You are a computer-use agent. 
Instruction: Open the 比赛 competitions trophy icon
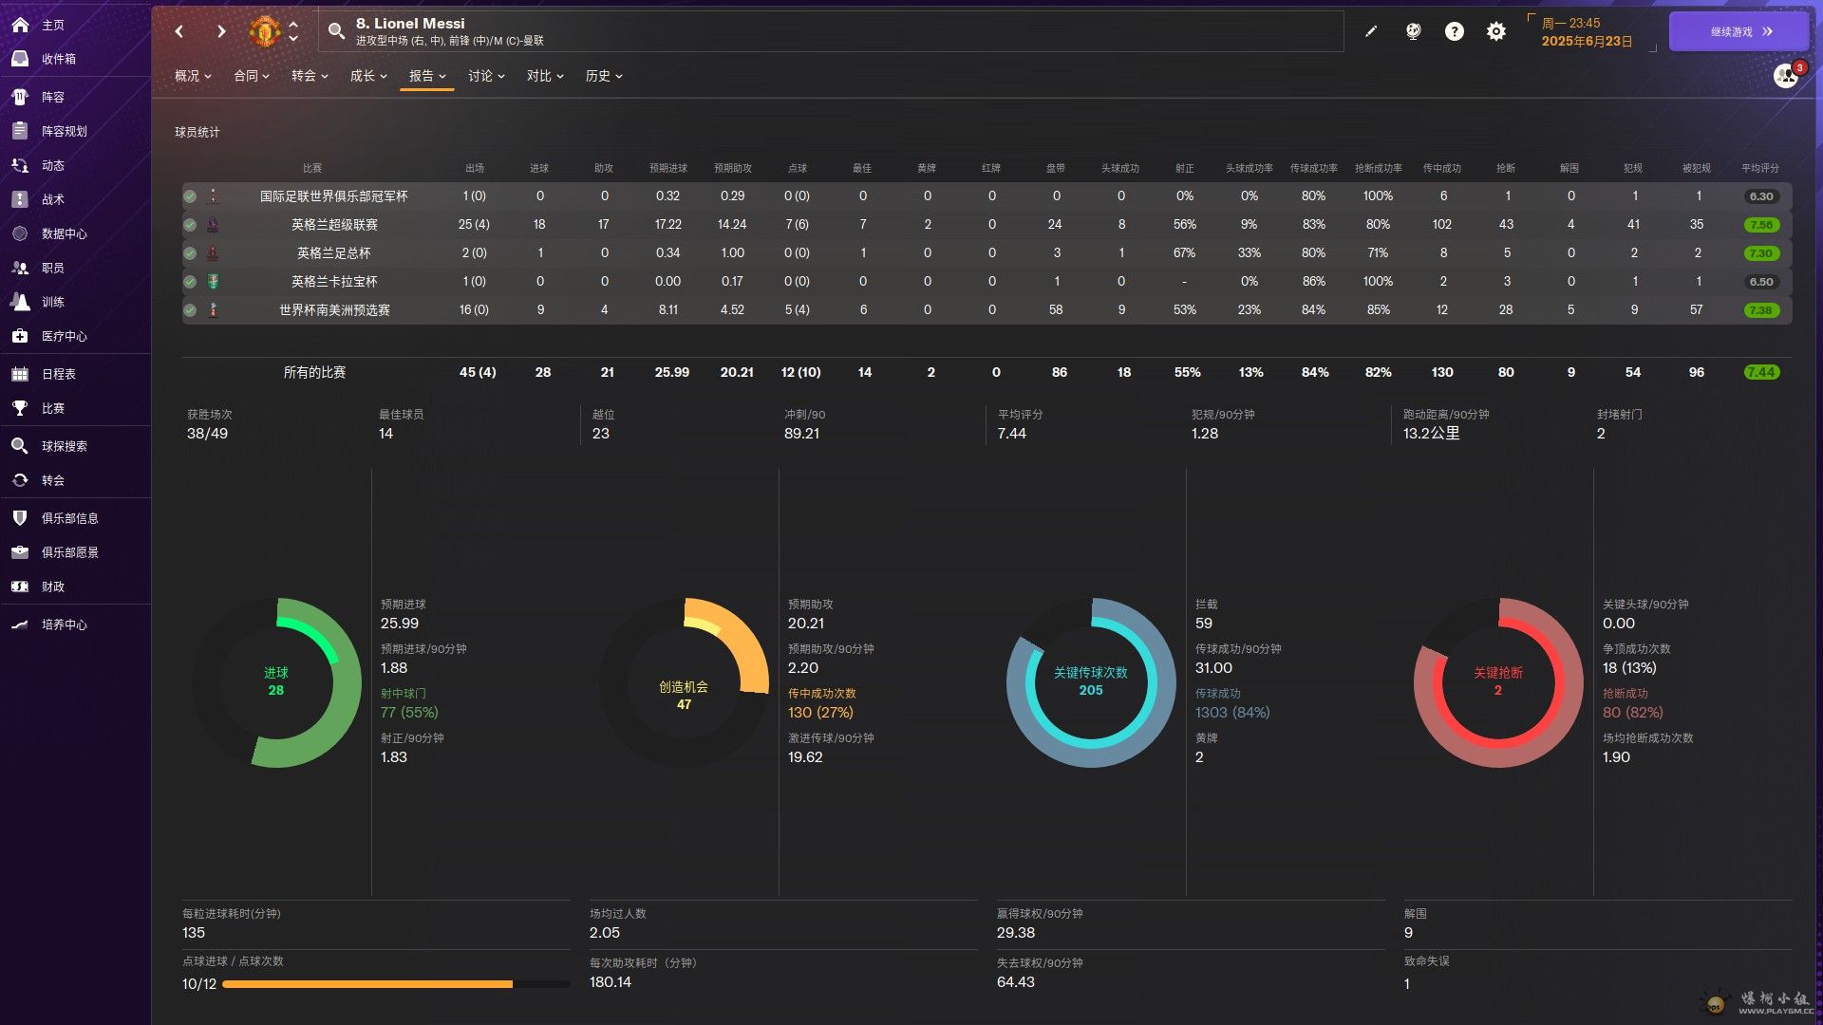coord(20,408)
